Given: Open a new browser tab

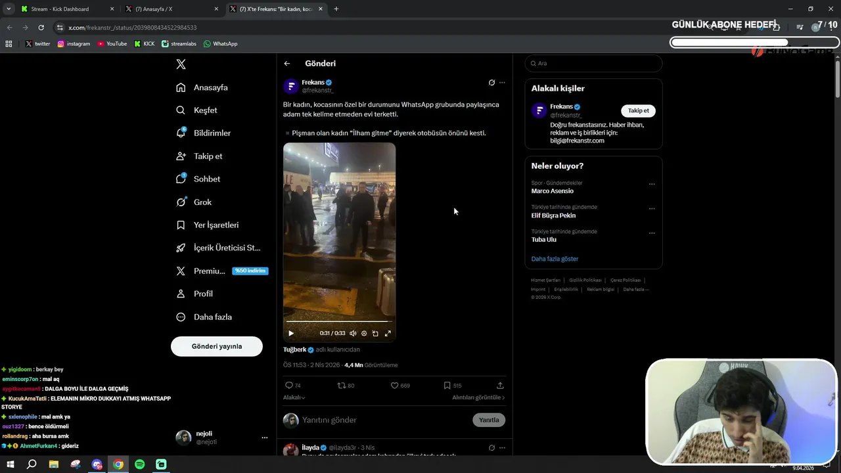Looking at the screenshot, I should [x=336, y=9].
